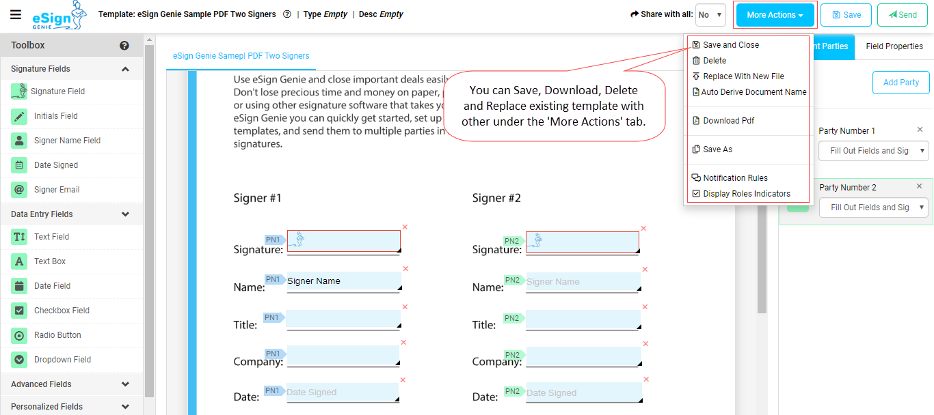934x415 pixels.
Task: Remove Party Number 1 with its X
Action: click(920, 130)
